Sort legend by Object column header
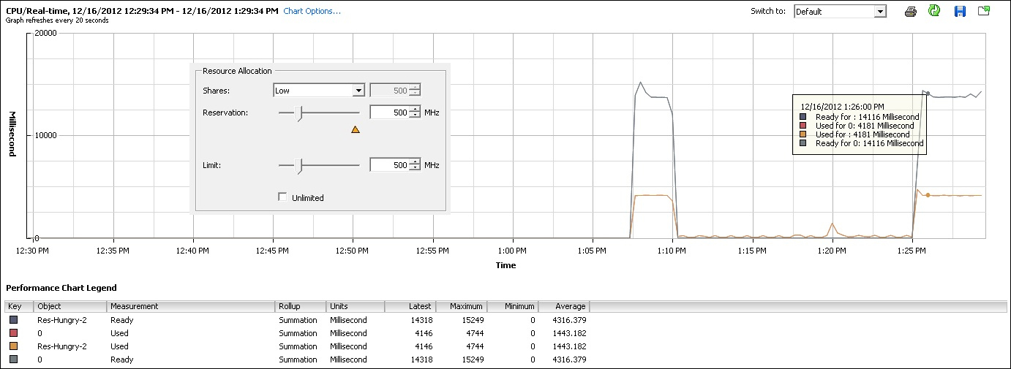 (70, 306)
